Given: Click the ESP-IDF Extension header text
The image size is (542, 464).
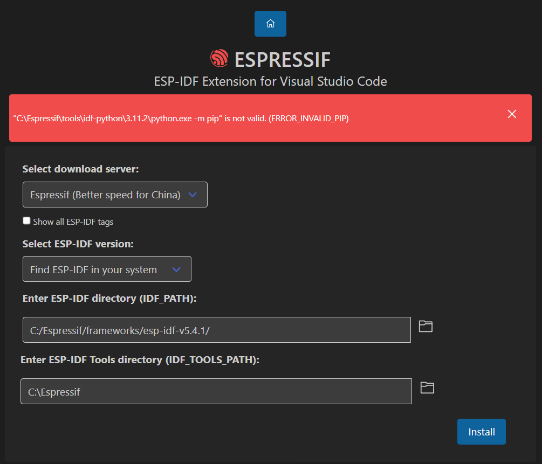Looking at the screenshot, I should coord(270,81).
